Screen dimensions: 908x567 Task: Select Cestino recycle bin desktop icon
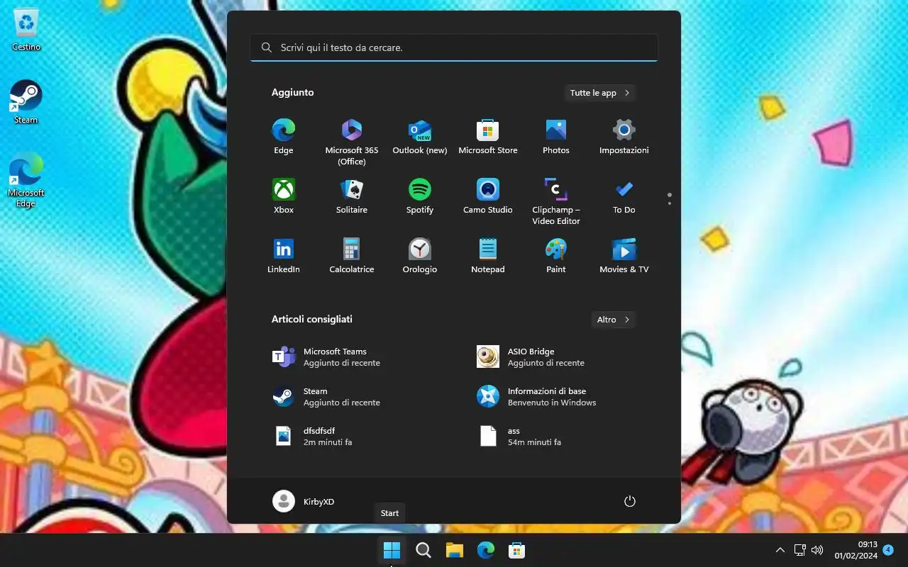point(26,30)
